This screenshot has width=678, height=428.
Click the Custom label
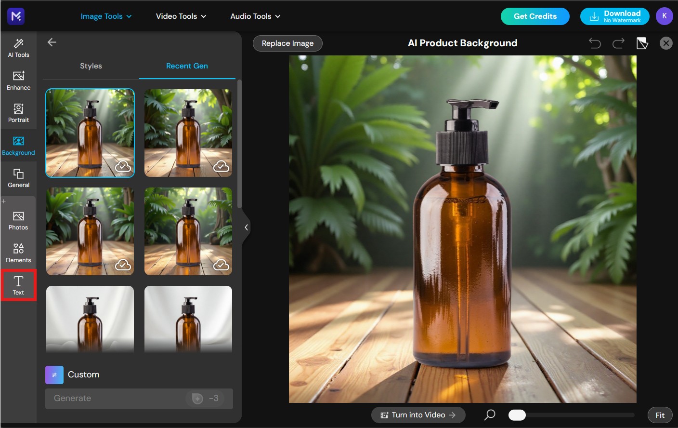[84, 374]
